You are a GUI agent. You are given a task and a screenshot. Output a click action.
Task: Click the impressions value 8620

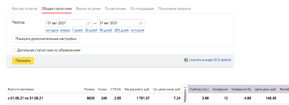(91, 98)
